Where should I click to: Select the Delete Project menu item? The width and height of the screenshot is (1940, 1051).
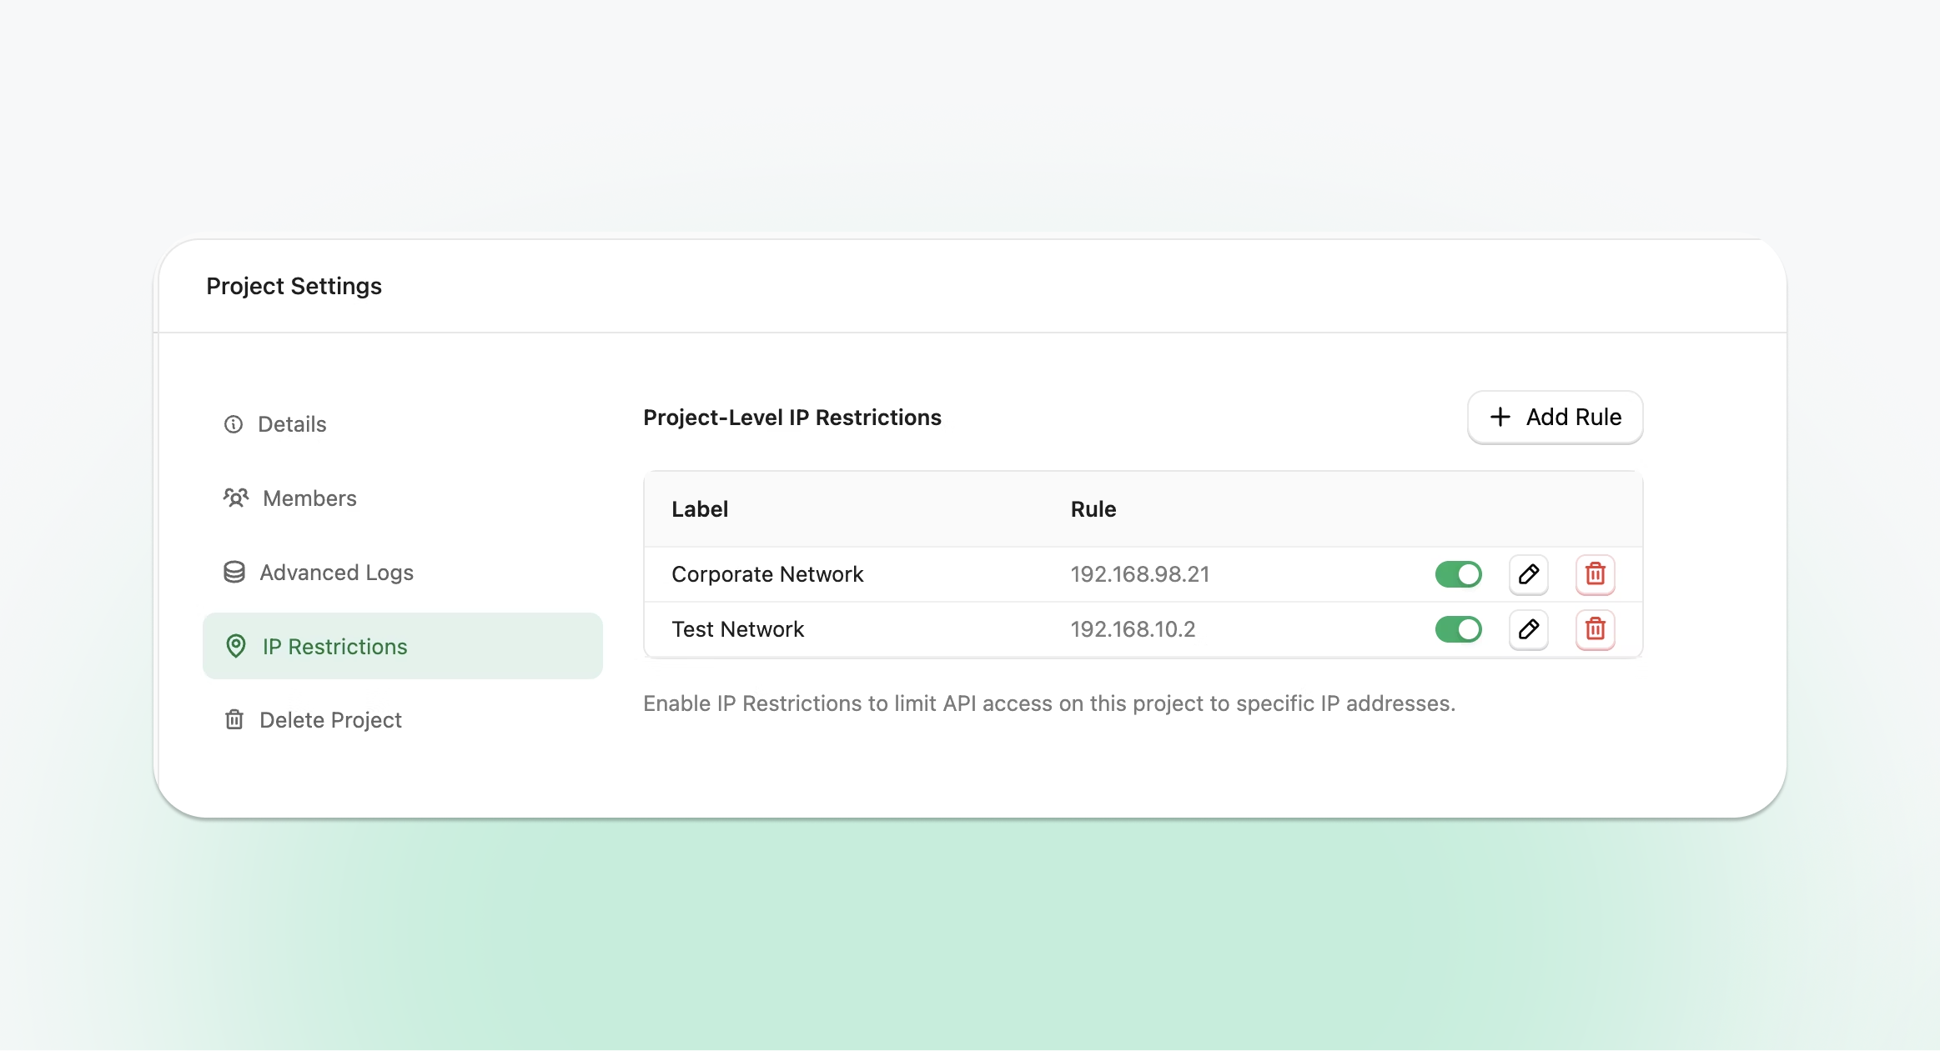(330, 720)
